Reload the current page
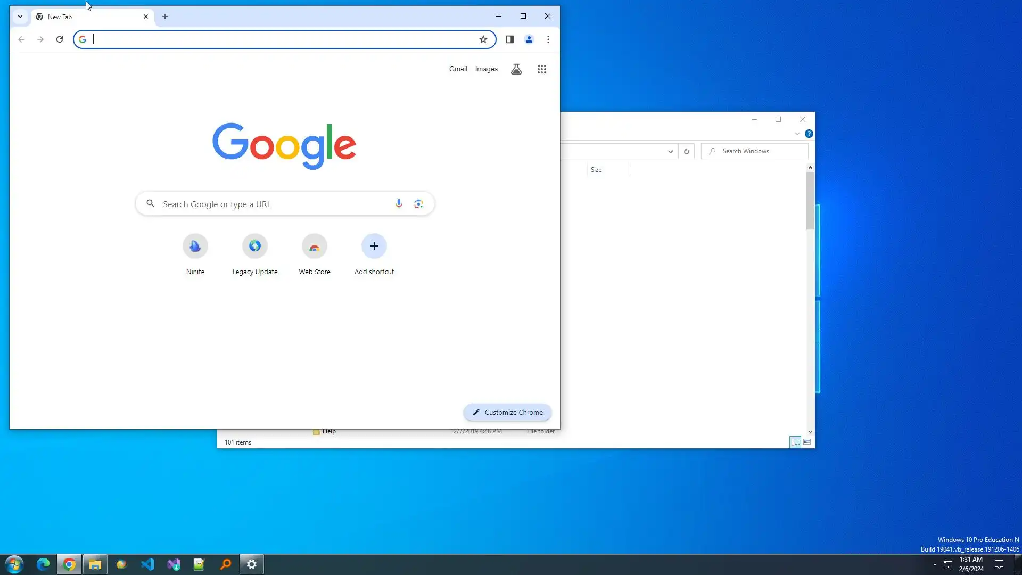 coord(60,39)
